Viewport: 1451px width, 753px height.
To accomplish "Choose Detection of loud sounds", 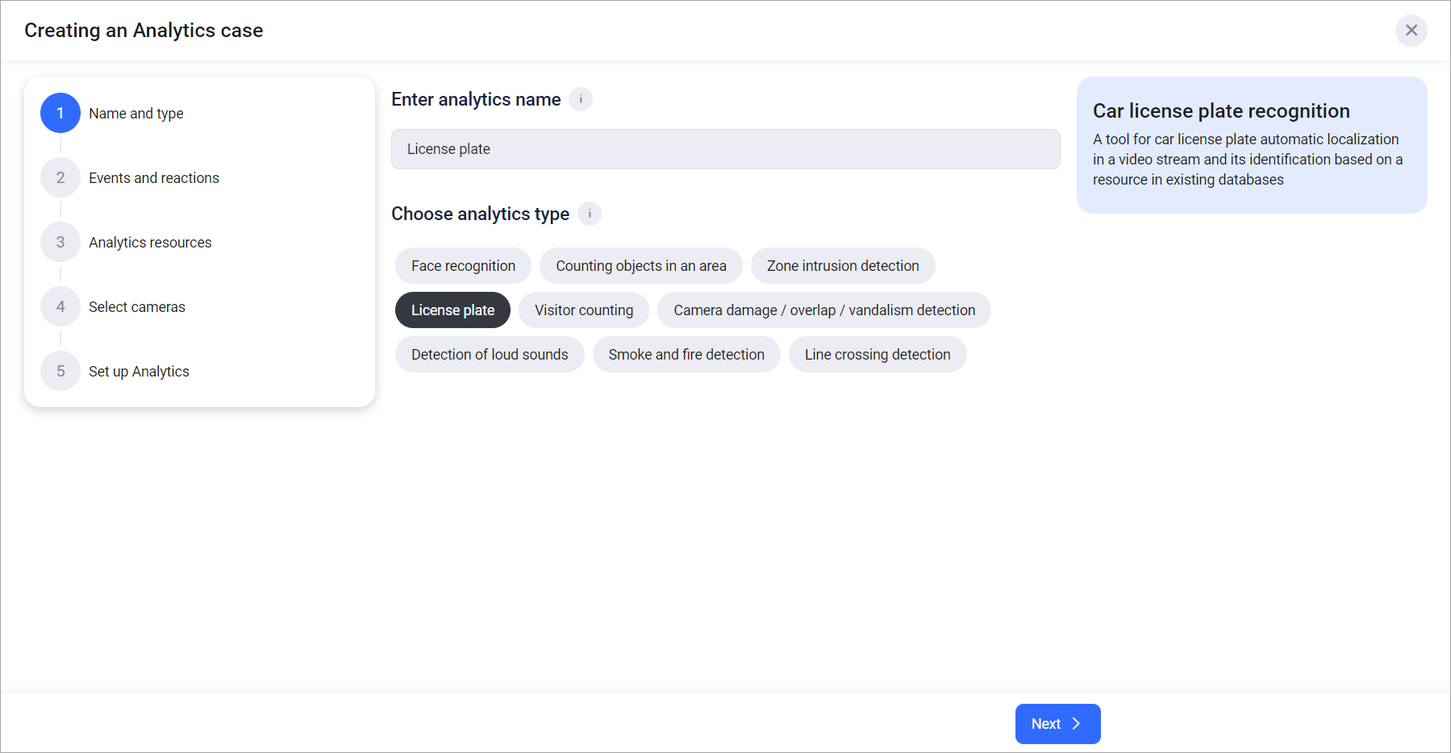I will [490, 355].
